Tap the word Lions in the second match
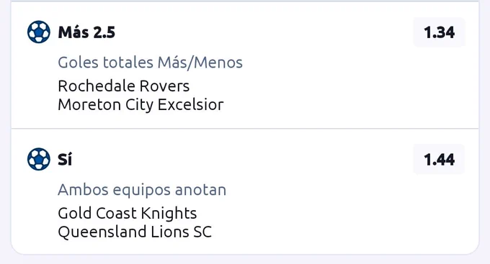Viewport: 490px width, 264px height. click(170, 232)
